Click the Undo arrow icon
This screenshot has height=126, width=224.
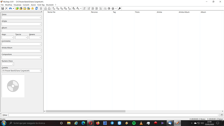pyautogui.click(x=10, y=8)
